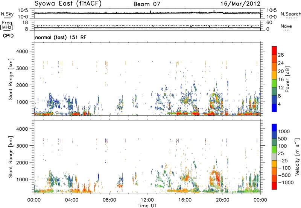This screenshot has height=208, width=301.
Task: Click the power colorbar value "16"
Action: pos(281,80)
